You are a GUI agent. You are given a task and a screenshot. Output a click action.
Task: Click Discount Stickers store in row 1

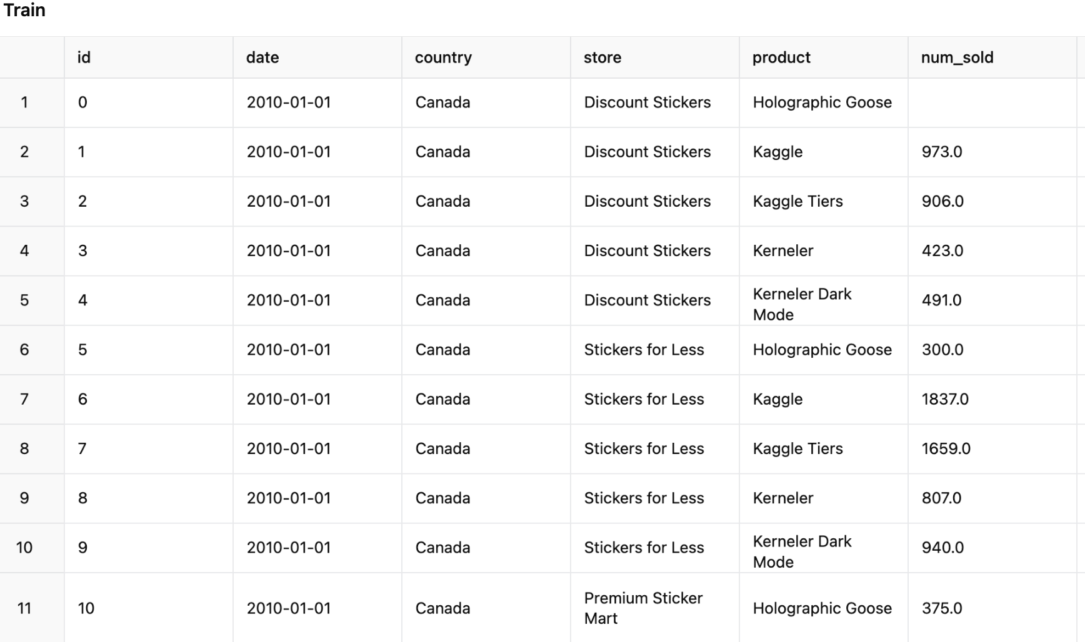pos(647,102)
